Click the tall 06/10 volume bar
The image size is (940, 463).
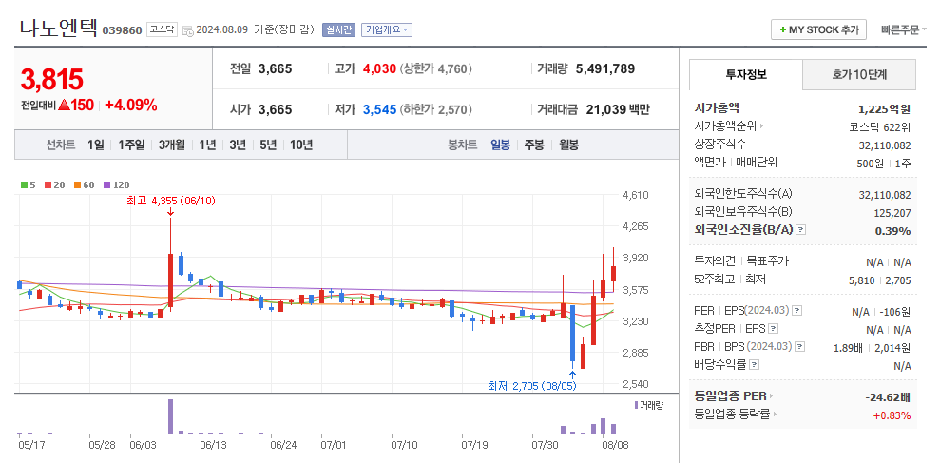click(170, 416)
